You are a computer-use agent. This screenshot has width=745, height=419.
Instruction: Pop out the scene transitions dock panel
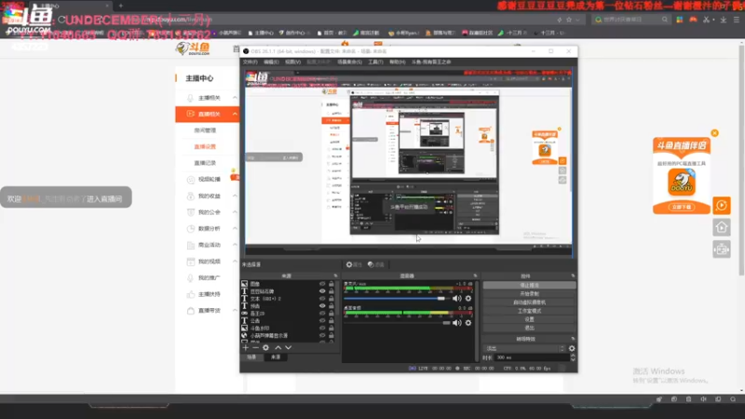(573, 339)
